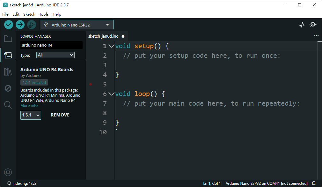Open the Sketch menu
The height and width of the screenshot is (187, 322).
[29, 14]
